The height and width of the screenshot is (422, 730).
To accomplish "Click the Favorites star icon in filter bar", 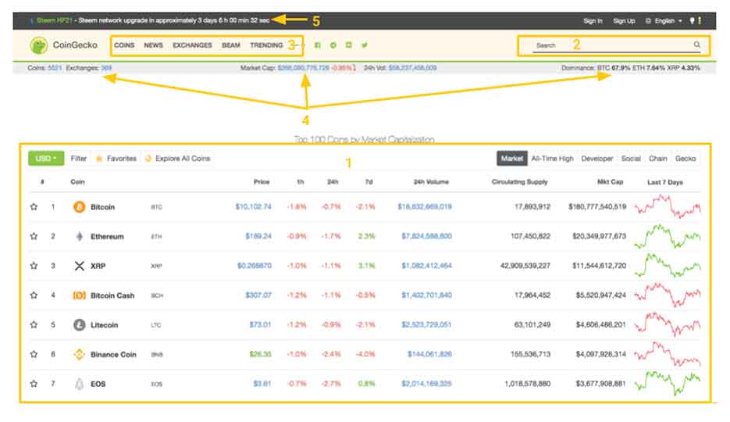I will coord(98,159).
